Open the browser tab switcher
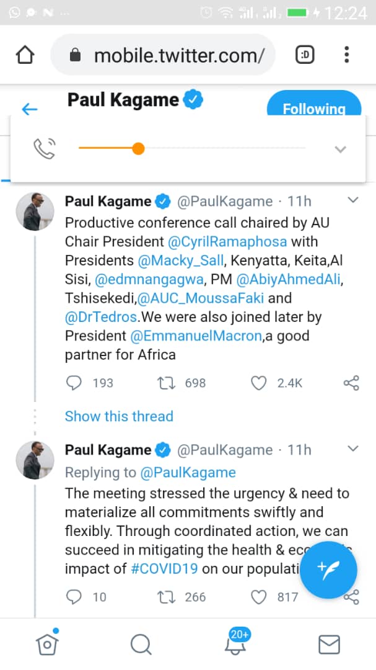The width and height of the screenshot is (376, 670). pos(305,56)
